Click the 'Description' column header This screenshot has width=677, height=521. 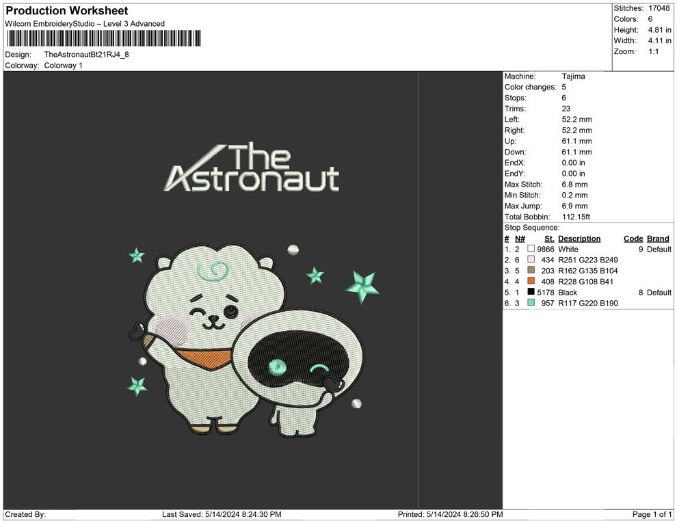tap(579, 238)
